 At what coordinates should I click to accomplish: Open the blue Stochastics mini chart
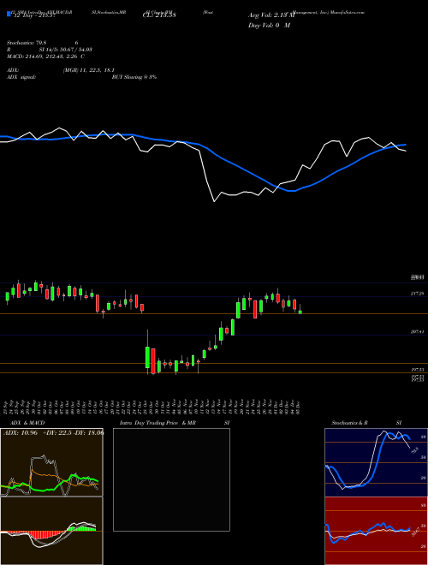click(376, 462)
